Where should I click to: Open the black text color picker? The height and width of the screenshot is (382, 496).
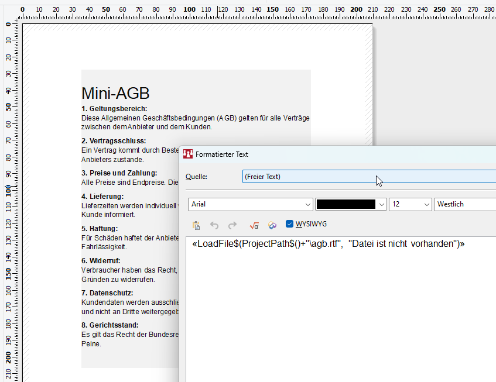click(x=351, y=204)
